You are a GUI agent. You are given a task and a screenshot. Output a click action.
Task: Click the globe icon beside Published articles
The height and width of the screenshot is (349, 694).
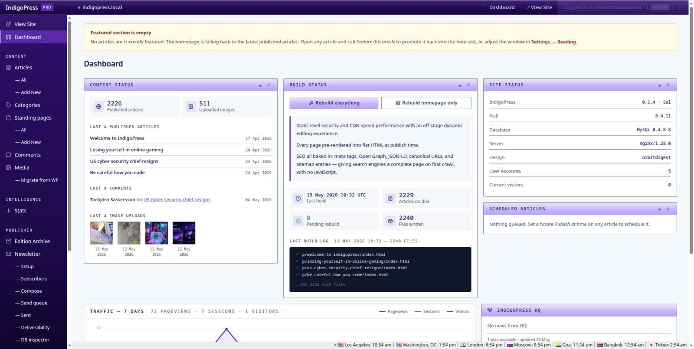click(98, 106)
